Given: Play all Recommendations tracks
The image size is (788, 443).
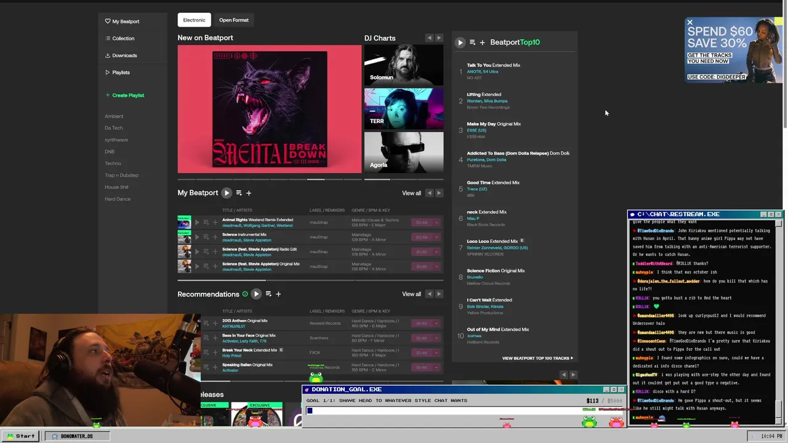Looking at the screenshot, I should click(x=256, y=294).
